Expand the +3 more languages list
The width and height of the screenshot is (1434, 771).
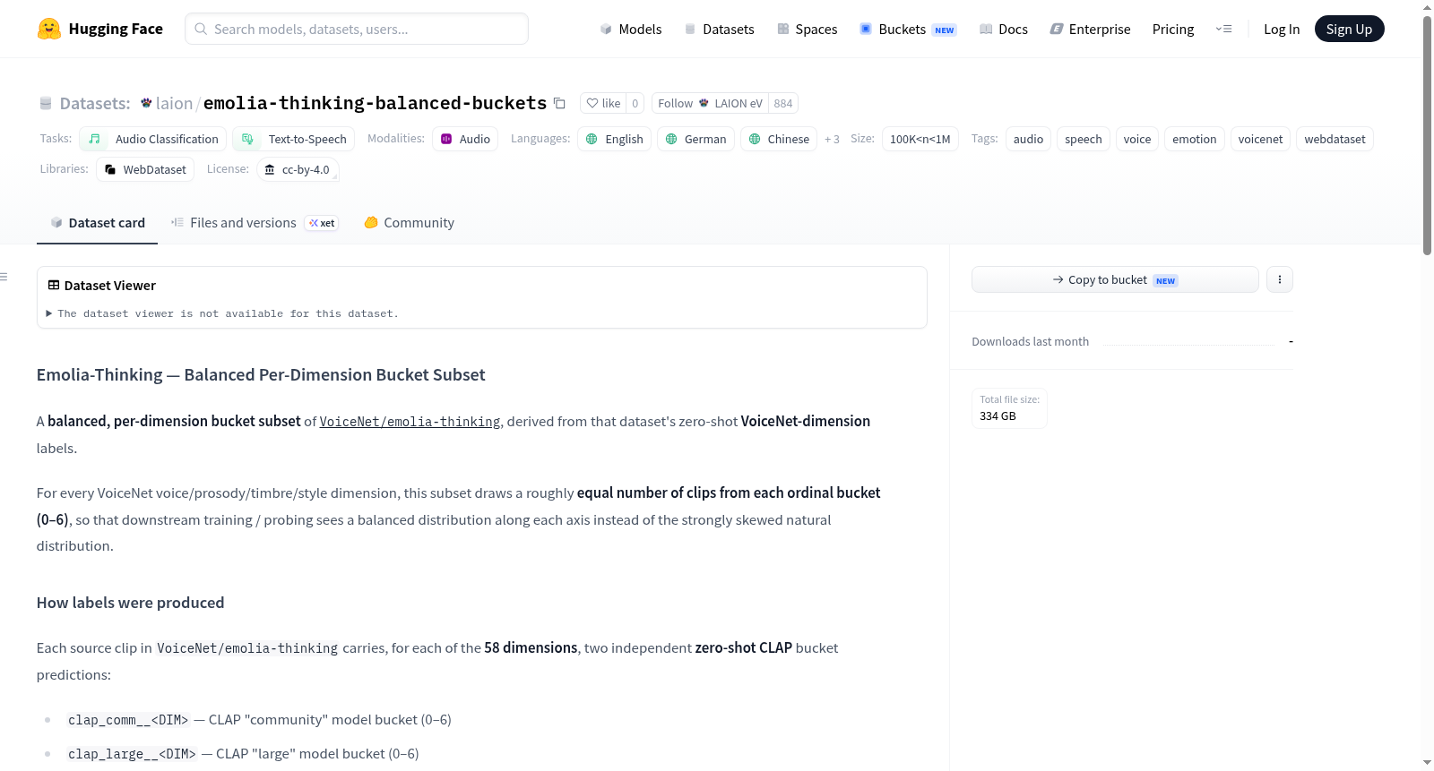click(x=832, y=139)
